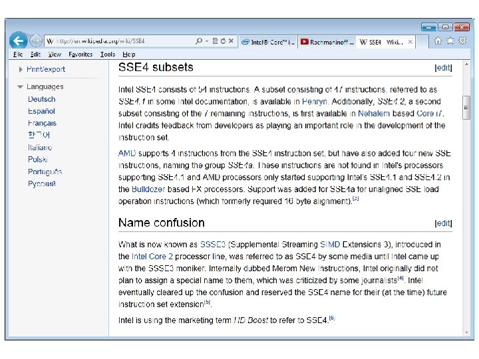Switch to the Intel Core tab
Image resolution: width=479 pixels, height=359 pixels.
tap(268, 42)
